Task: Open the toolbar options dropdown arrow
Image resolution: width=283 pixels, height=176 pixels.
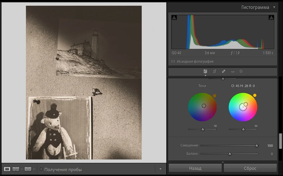Action: tap(160, 169)
